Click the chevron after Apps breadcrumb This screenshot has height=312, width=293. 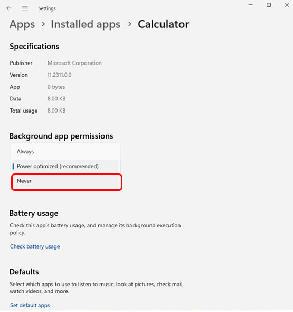[x=43, y=24]
